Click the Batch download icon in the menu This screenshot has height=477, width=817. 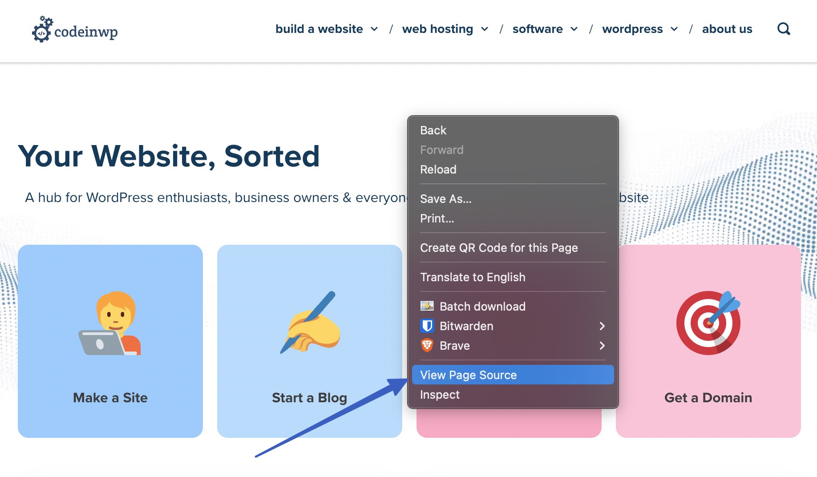pyautogui.click(x=427, y=306)
